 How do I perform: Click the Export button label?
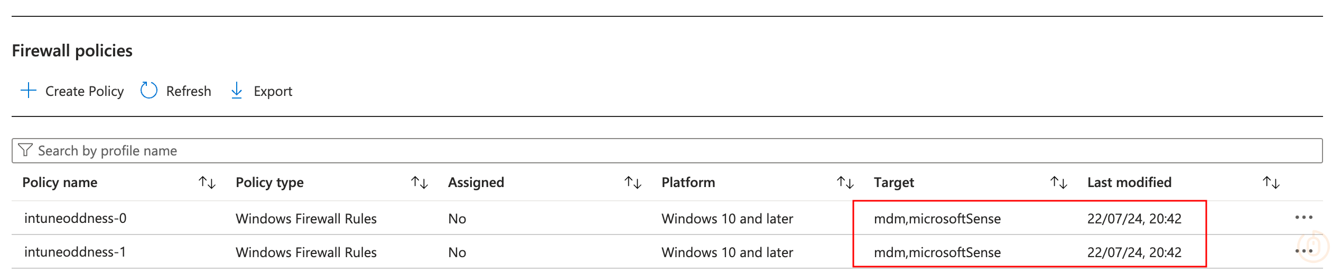(x=273, y=91)
